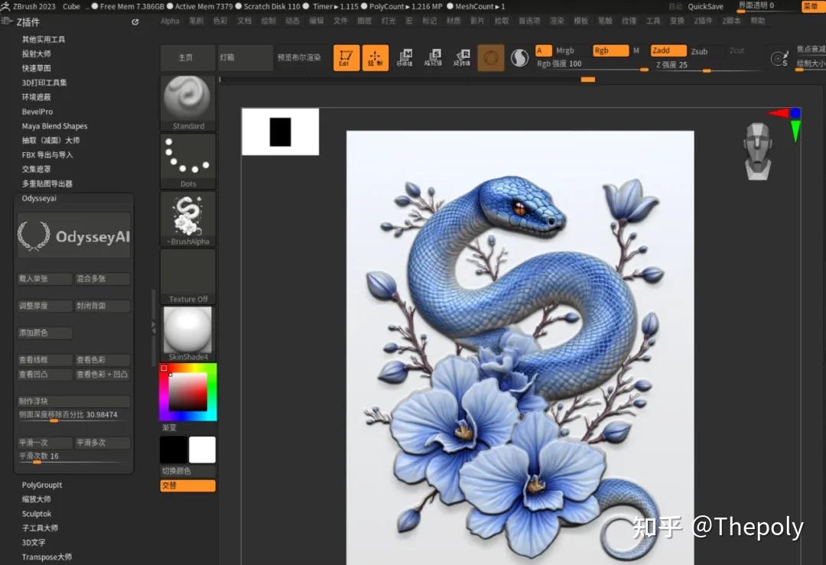Open the SkinShade4 material selector
This screenshot has height=565, width=826.
tap(188, 334)
